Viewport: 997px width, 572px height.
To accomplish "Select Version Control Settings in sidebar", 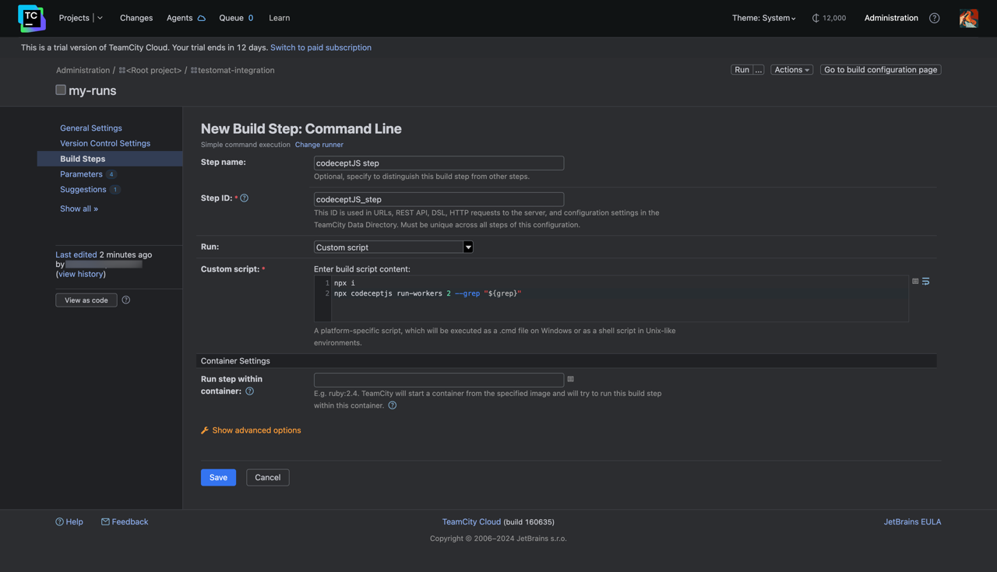I will tap(105, 143).
